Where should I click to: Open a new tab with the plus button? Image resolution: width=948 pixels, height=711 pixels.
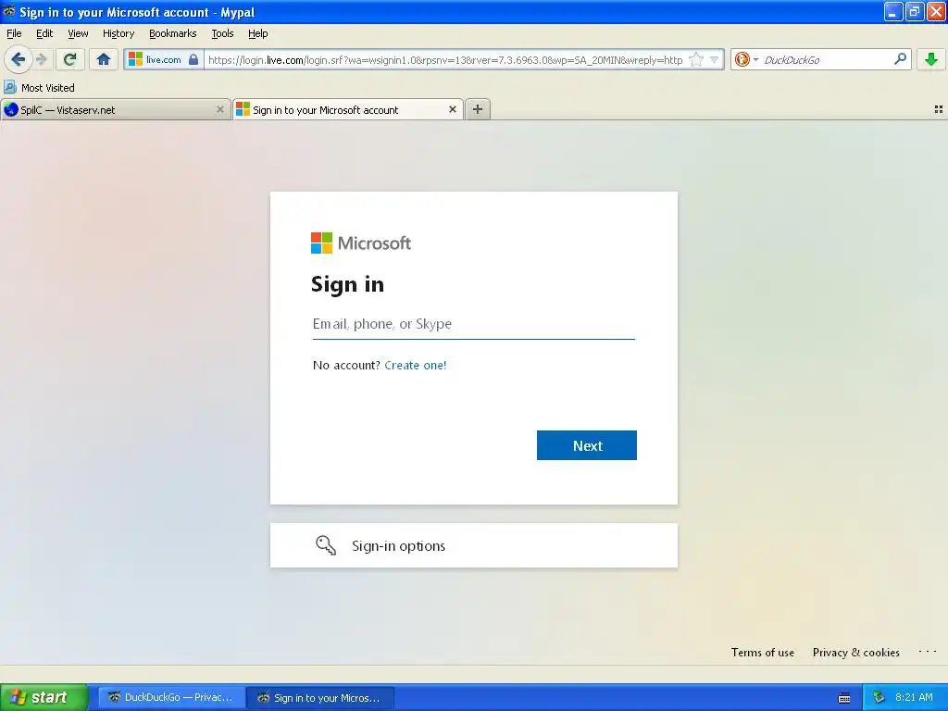point(478,109)
